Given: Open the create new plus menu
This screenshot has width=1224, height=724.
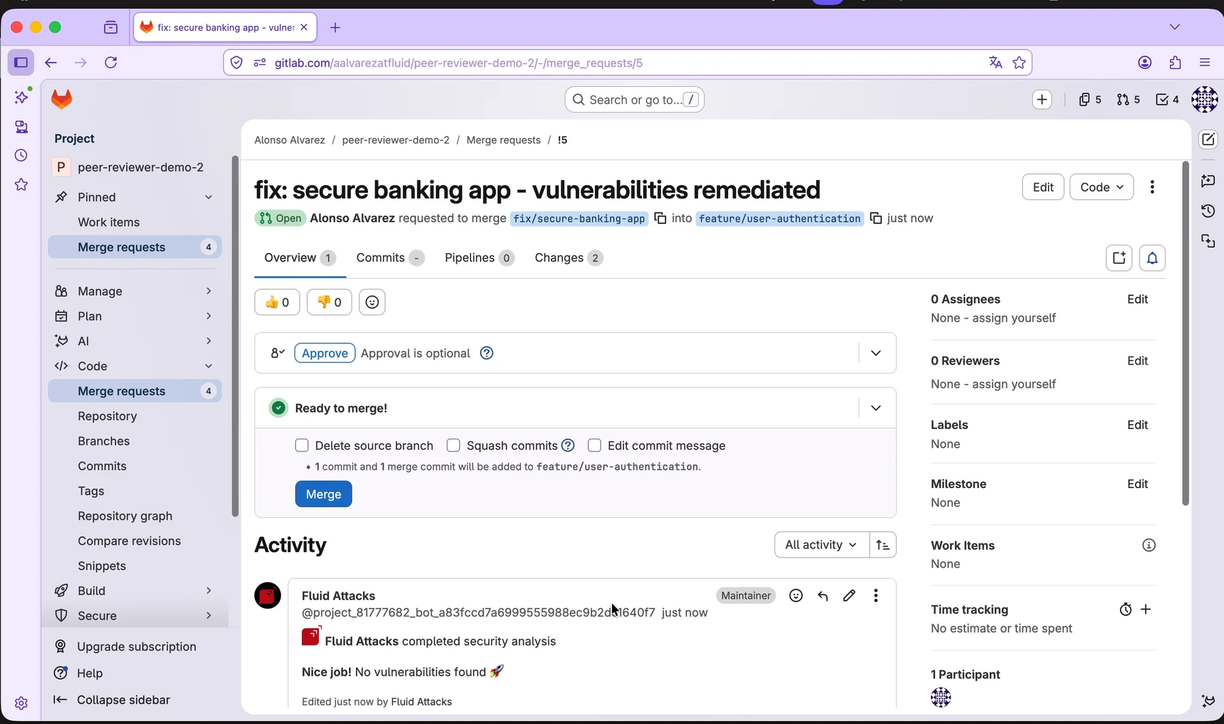Looking at the screenshot, I should coord(1042,100).
